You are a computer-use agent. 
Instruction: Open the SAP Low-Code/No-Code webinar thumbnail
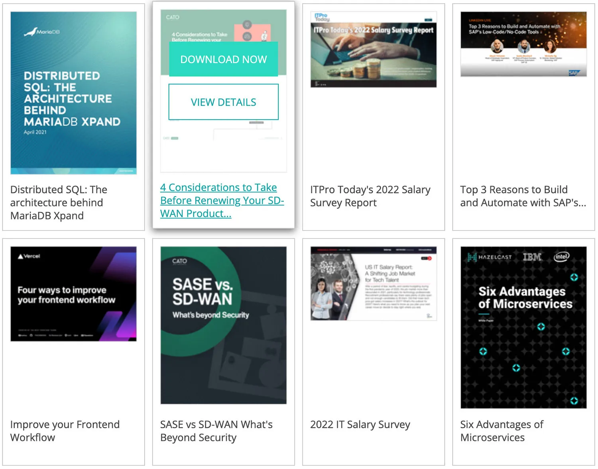(x=523, y=44)
